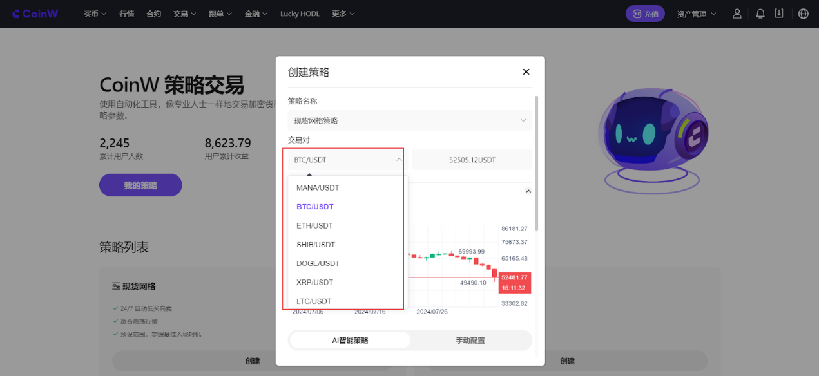
Task: Open the notifications bell
Action: (x=760, y=14)
